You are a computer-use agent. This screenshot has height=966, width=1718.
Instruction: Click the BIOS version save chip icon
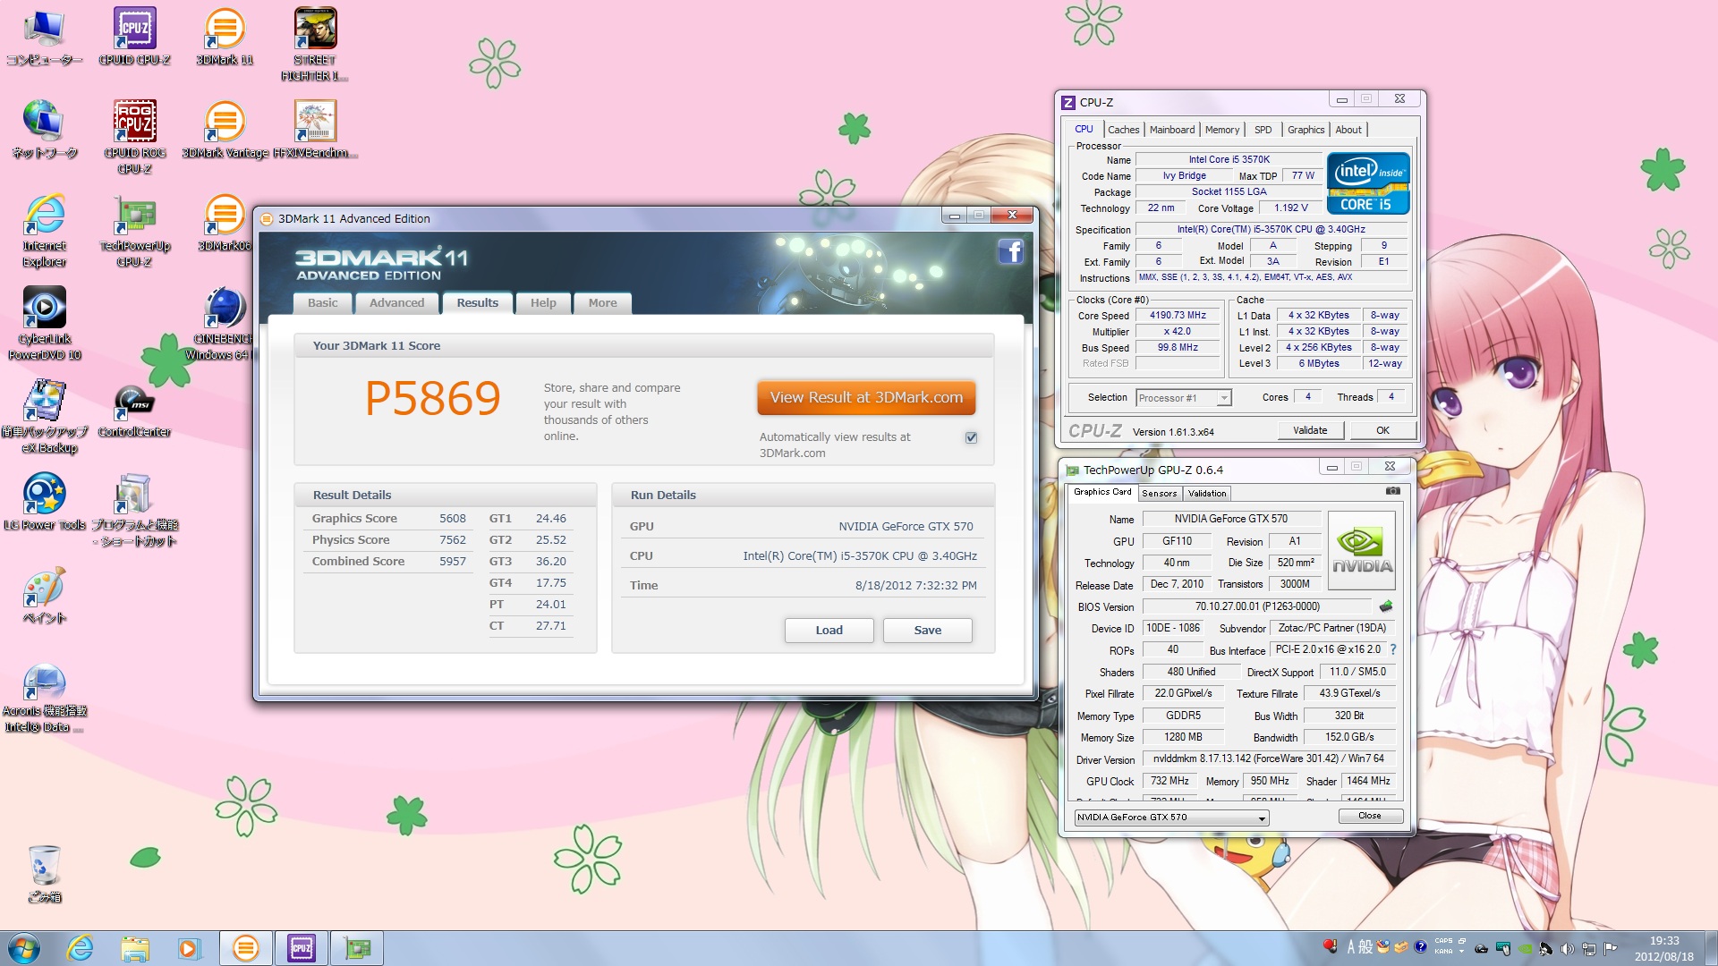[1386, 606]
